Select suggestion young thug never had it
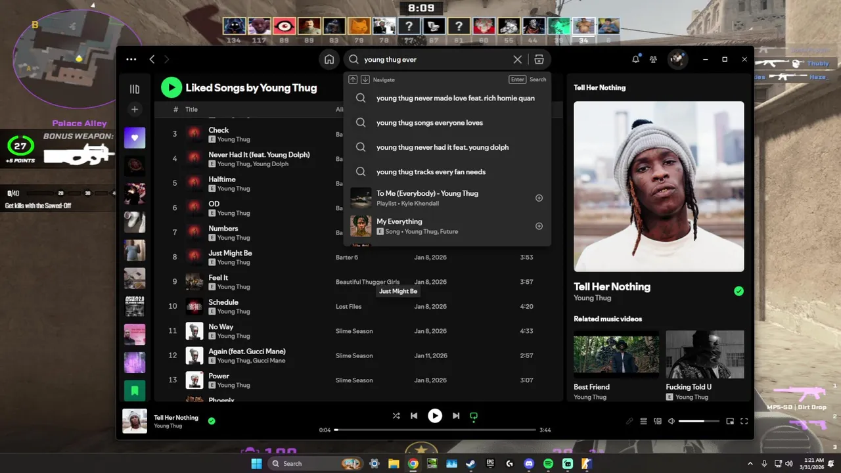This screenshot has width=841, height=473. (x=447, y=147)
